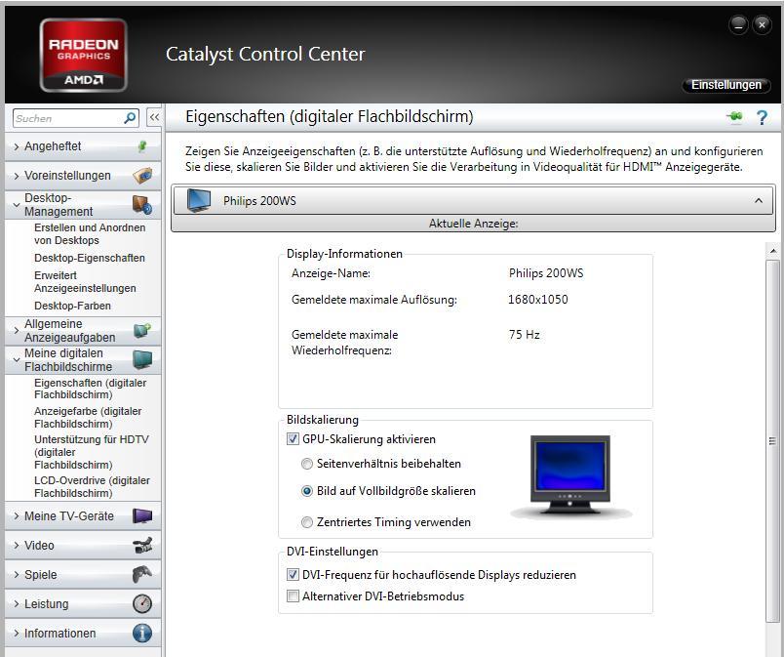
Task: Click the Radeon Graphics AMD logo
Action: tap(84, 55)
